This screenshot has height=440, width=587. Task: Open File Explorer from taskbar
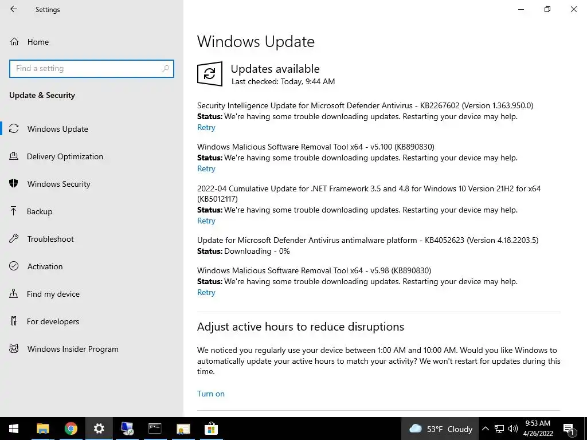click(42, 429)
